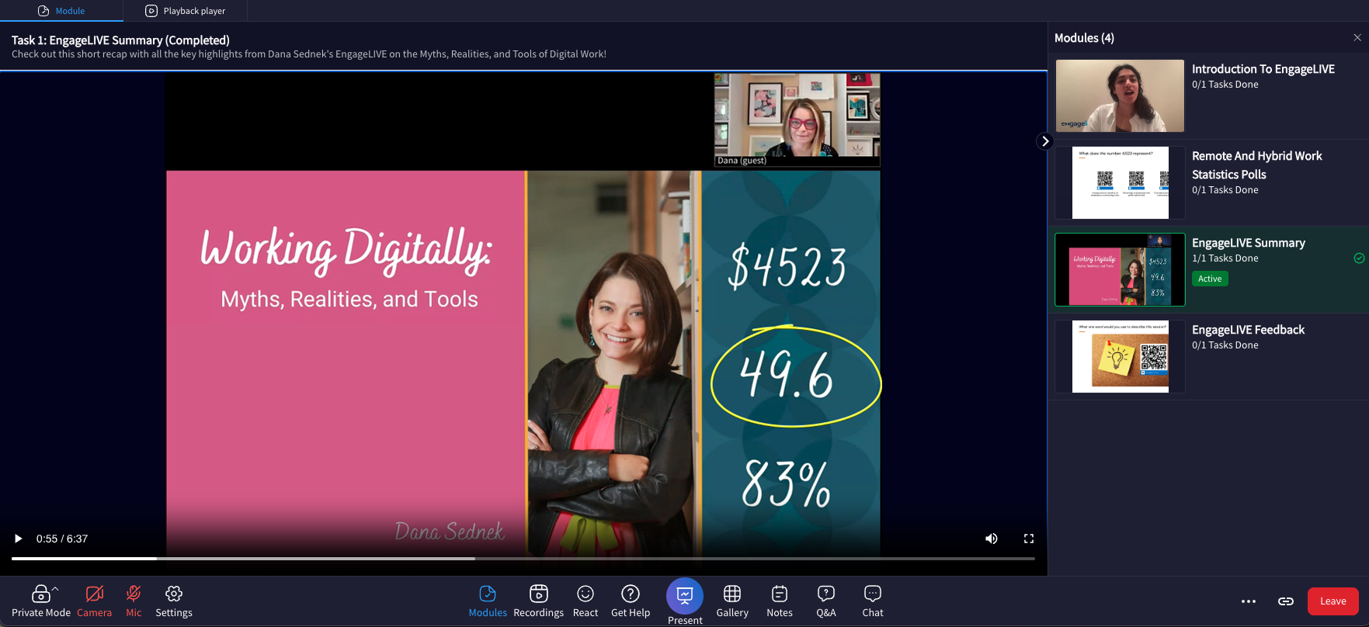Select EngageLIVE Summary module thumbnail
Viewport: 1369px width, 627px height.
[1120, 269]
